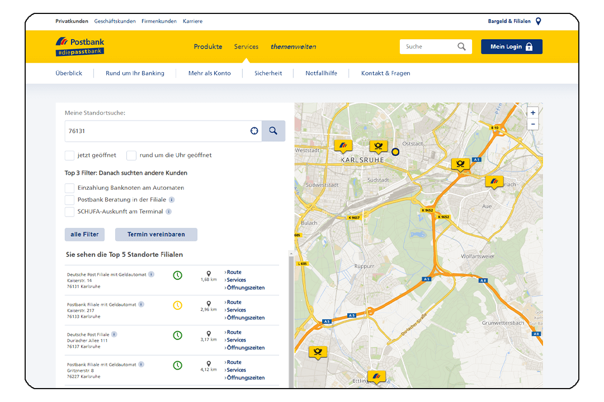Open Route for Kaiserstr. 14 branch
The image size is (604, 402).
(x=233, y=272)
